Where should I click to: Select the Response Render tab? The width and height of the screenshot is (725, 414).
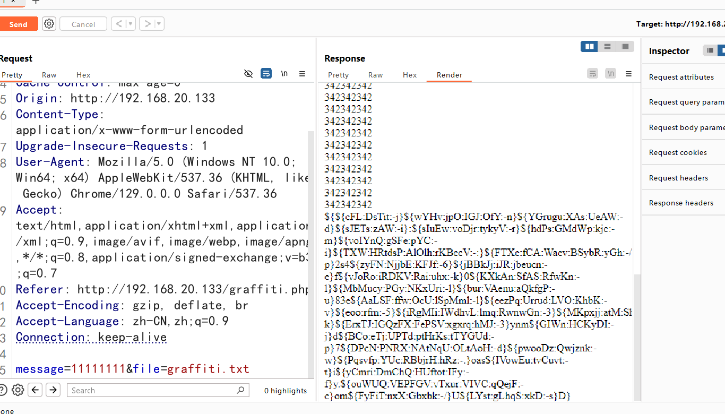[x=450, y=75]
